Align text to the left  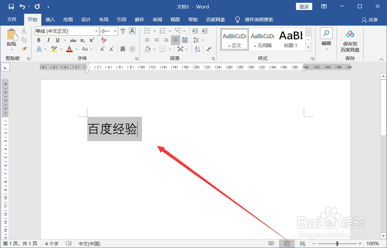coord(147,40)
